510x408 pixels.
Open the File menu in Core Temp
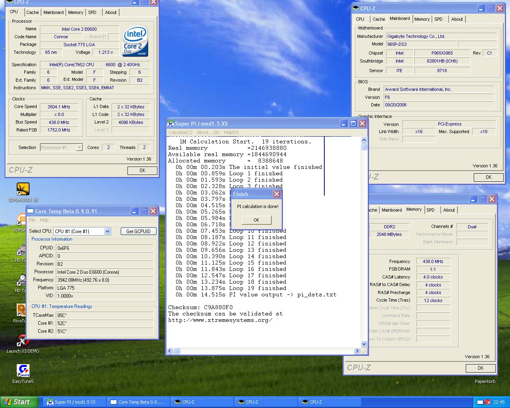tap(32, 220)
